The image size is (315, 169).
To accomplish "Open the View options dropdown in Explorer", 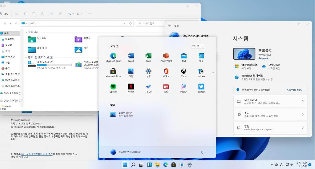I will (x=80, y=14).
